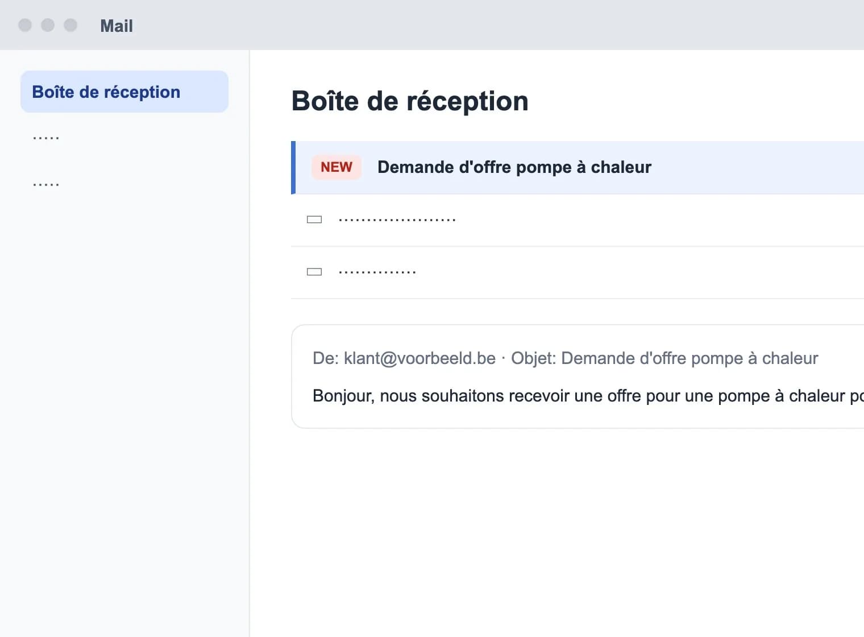
Task: Click the message body starting with Bonjour
Action: (x=588, y=396)
